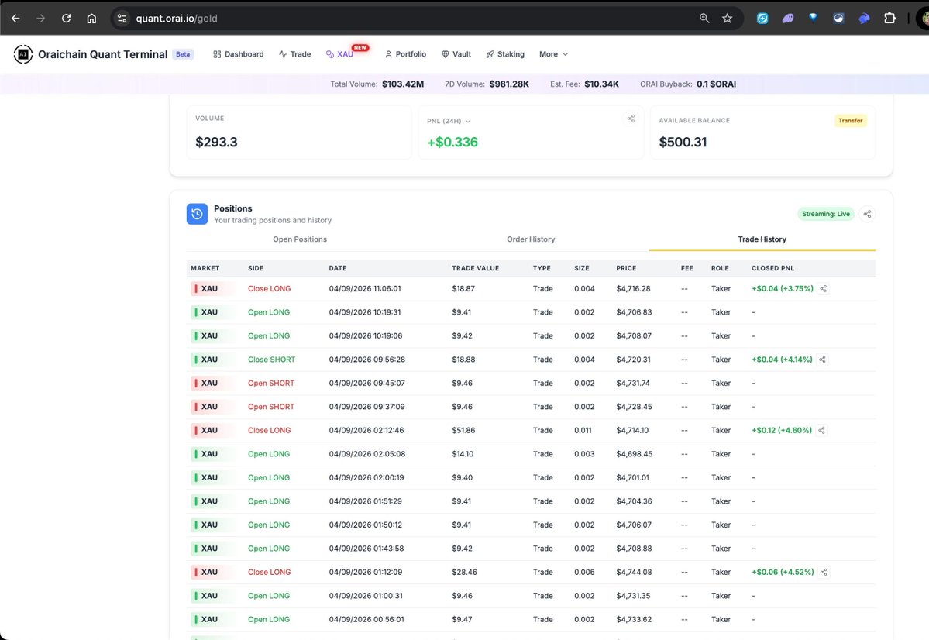This screenshot has height=640, width=929.
Task: Click the CLOSED PNL column header
Action: (772, 268)
